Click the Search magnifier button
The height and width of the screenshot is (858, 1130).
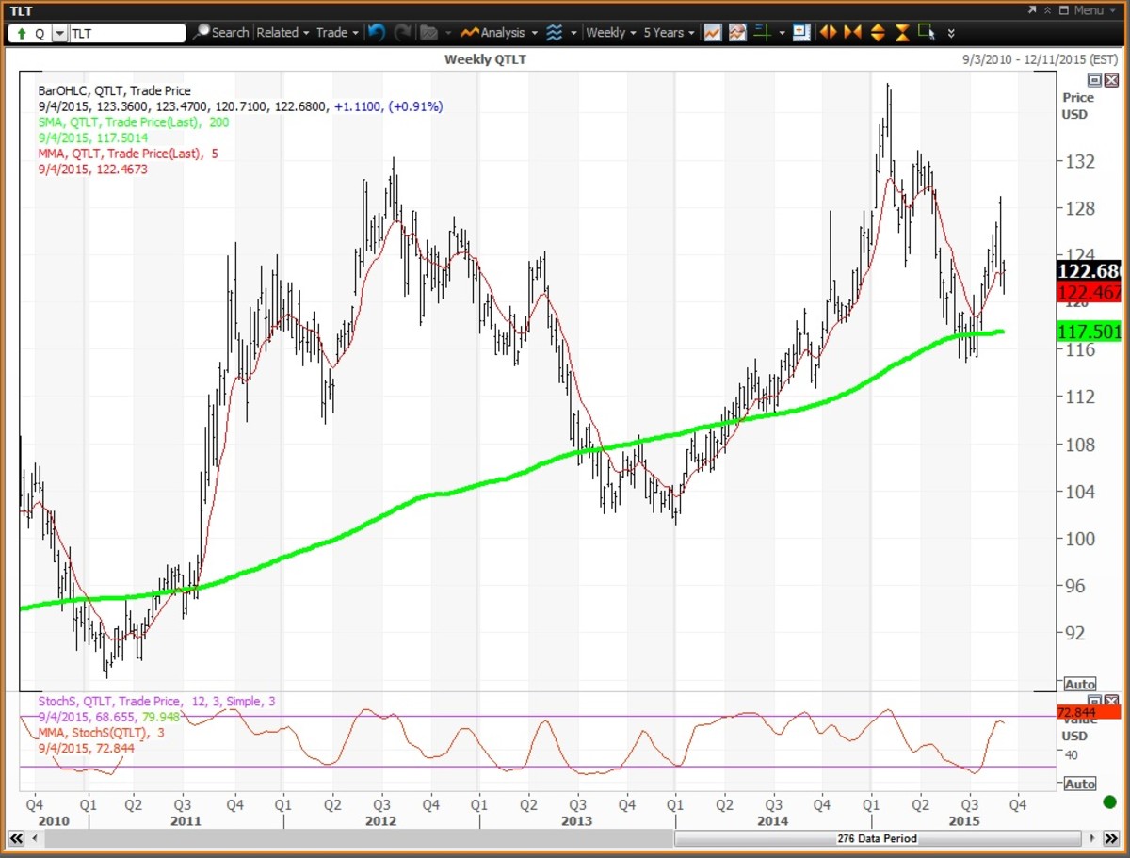pos(221,33)
